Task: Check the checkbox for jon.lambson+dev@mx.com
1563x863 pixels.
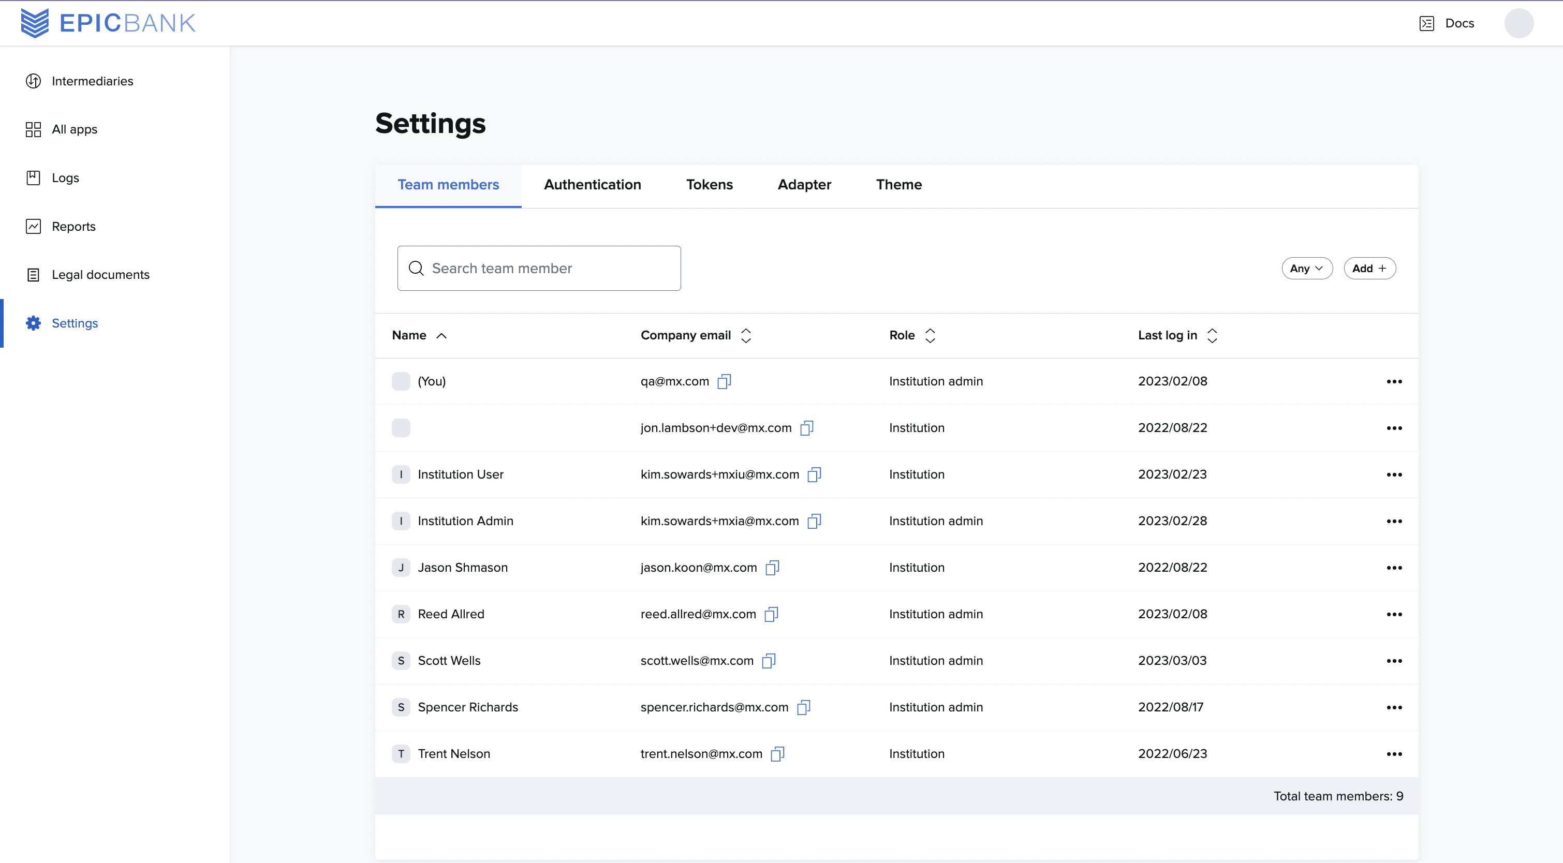Action: [401, 427]
